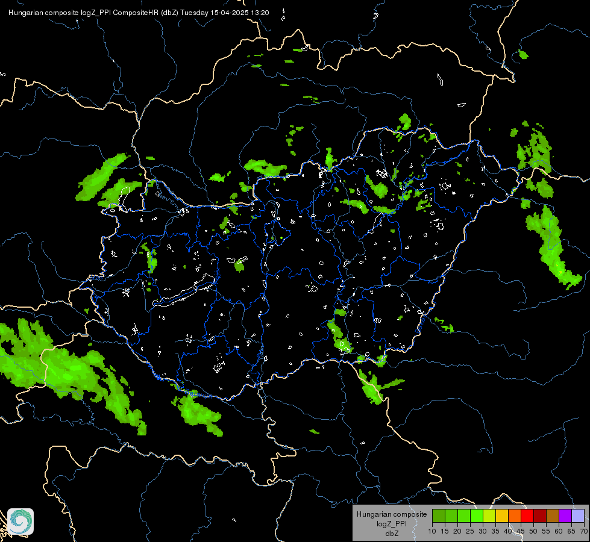Select the yellow 35-40 dBZ legend swatch
This screenshot has width=590, height=542.
tap(502, 516)
